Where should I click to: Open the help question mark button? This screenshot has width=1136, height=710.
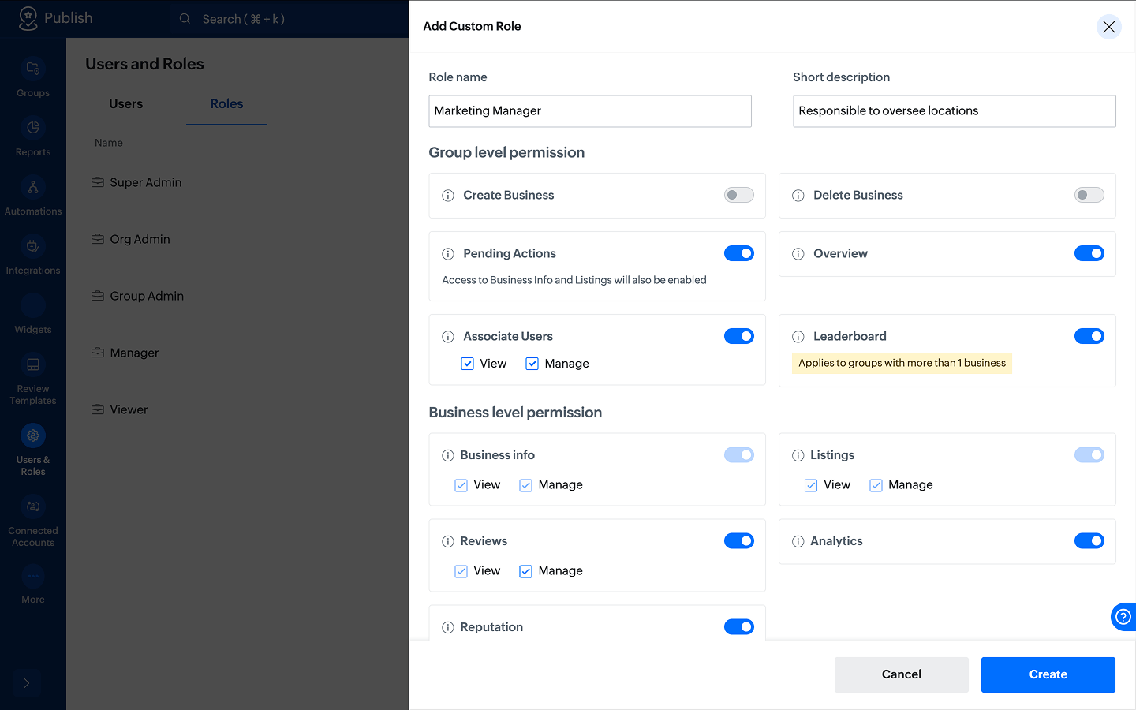tap(1123, 617)
